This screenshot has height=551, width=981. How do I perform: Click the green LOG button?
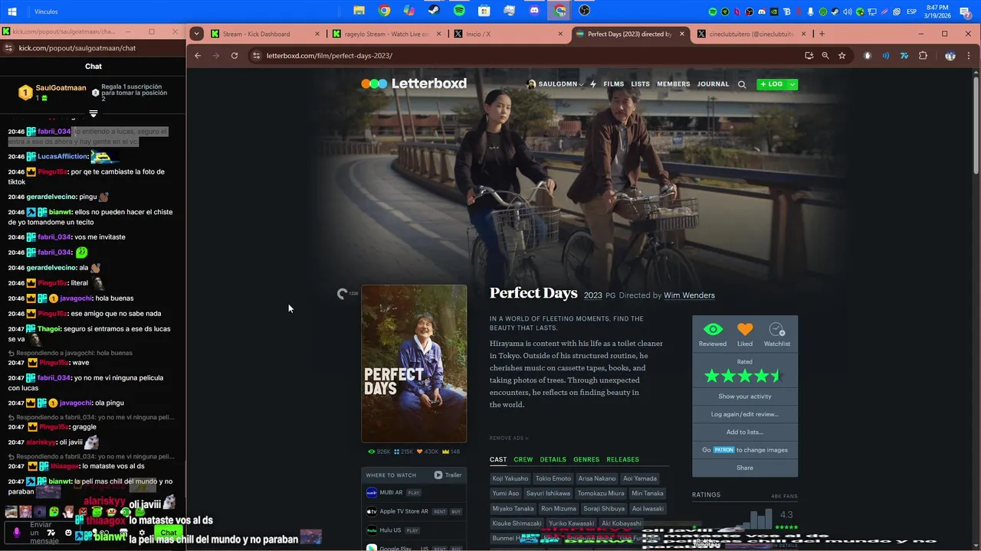(772, 84)
